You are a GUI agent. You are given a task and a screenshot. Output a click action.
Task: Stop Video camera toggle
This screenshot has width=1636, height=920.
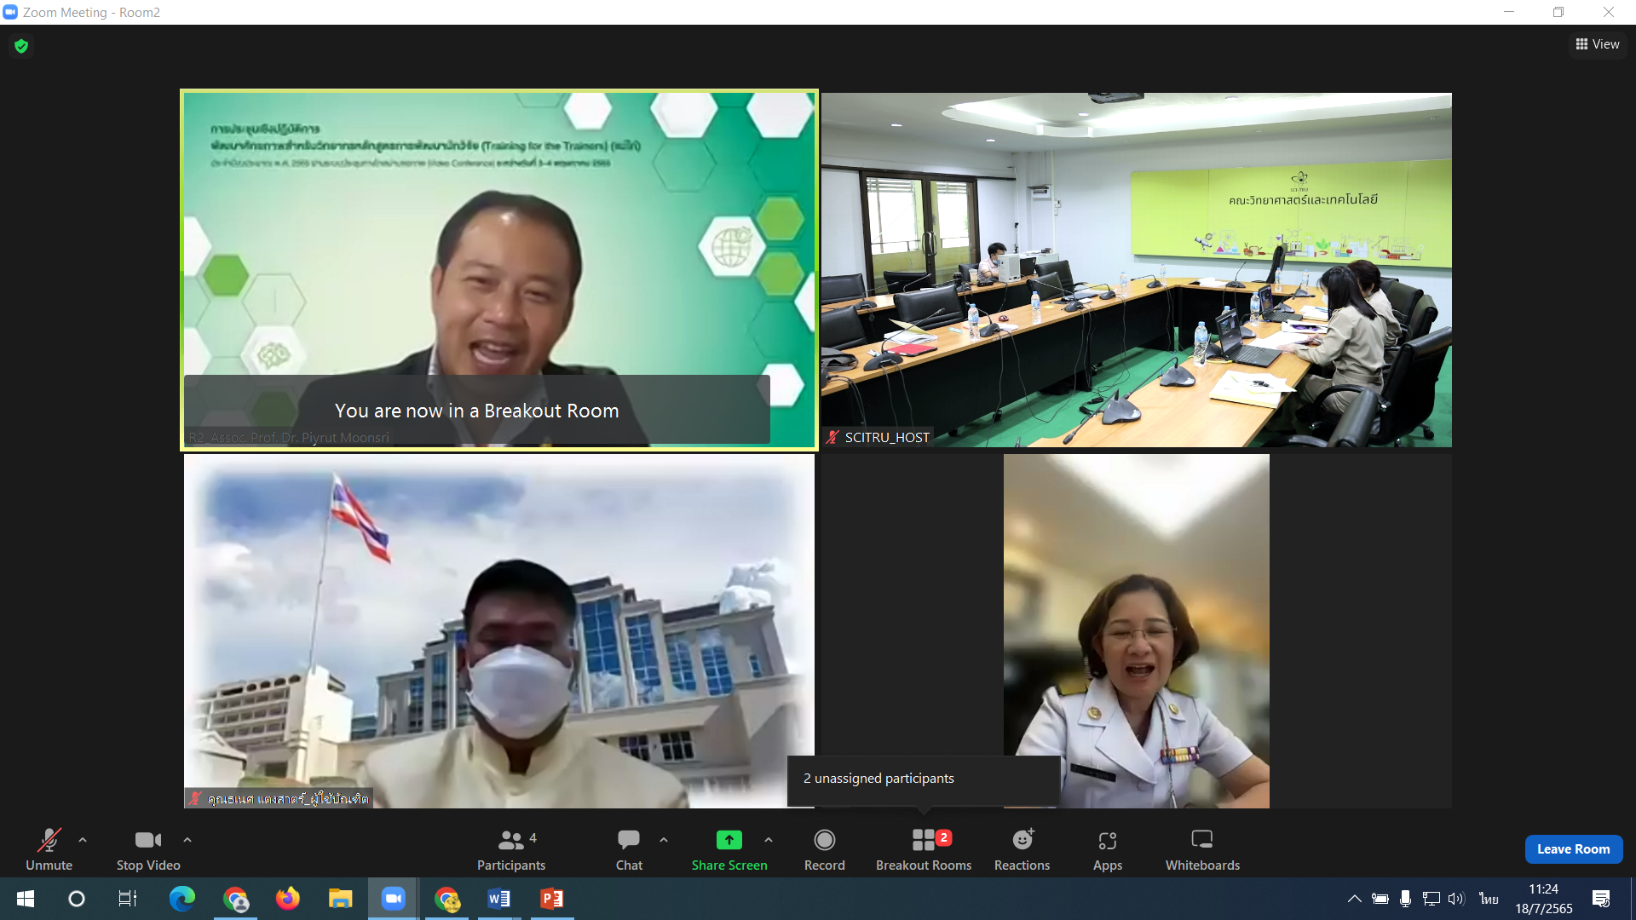(147, 849)
